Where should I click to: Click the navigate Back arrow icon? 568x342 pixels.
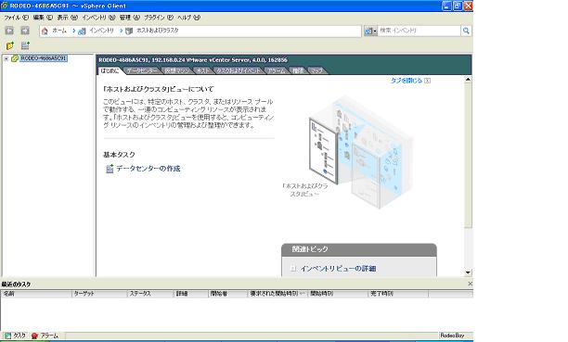tap(9, 31)
